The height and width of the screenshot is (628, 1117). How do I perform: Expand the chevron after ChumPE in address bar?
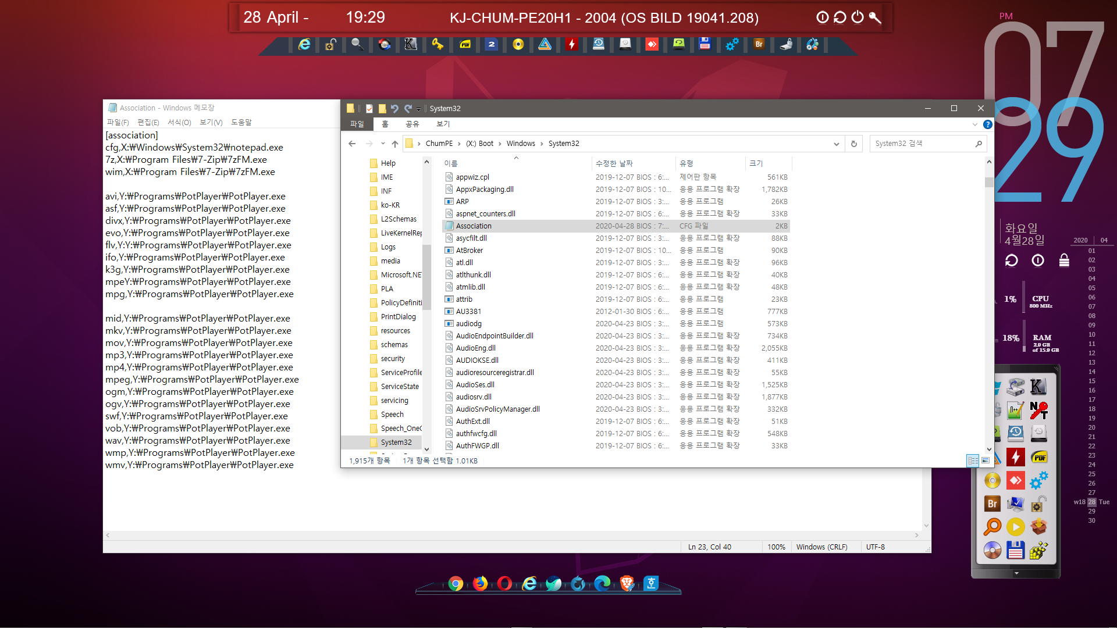458,144
